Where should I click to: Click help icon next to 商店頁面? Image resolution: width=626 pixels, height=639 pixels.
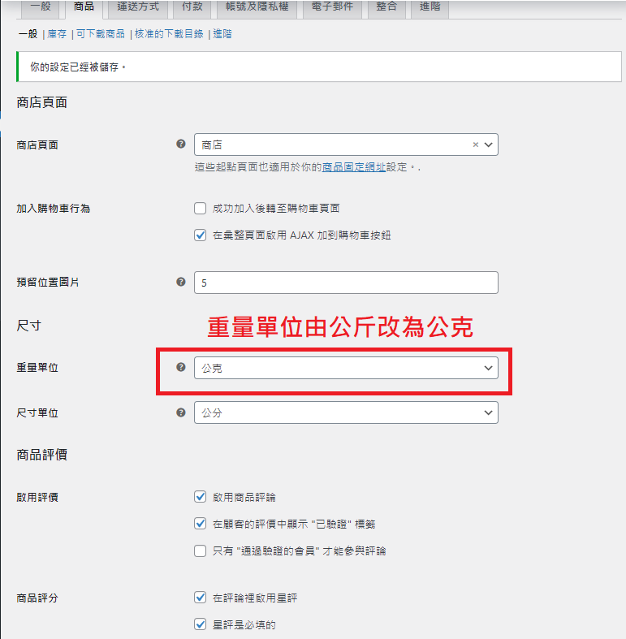pos(180,145)
